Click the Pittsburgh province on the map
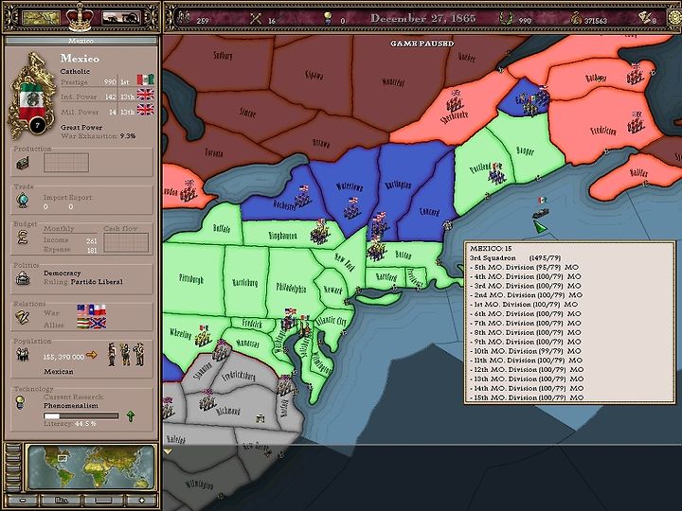 191,278
